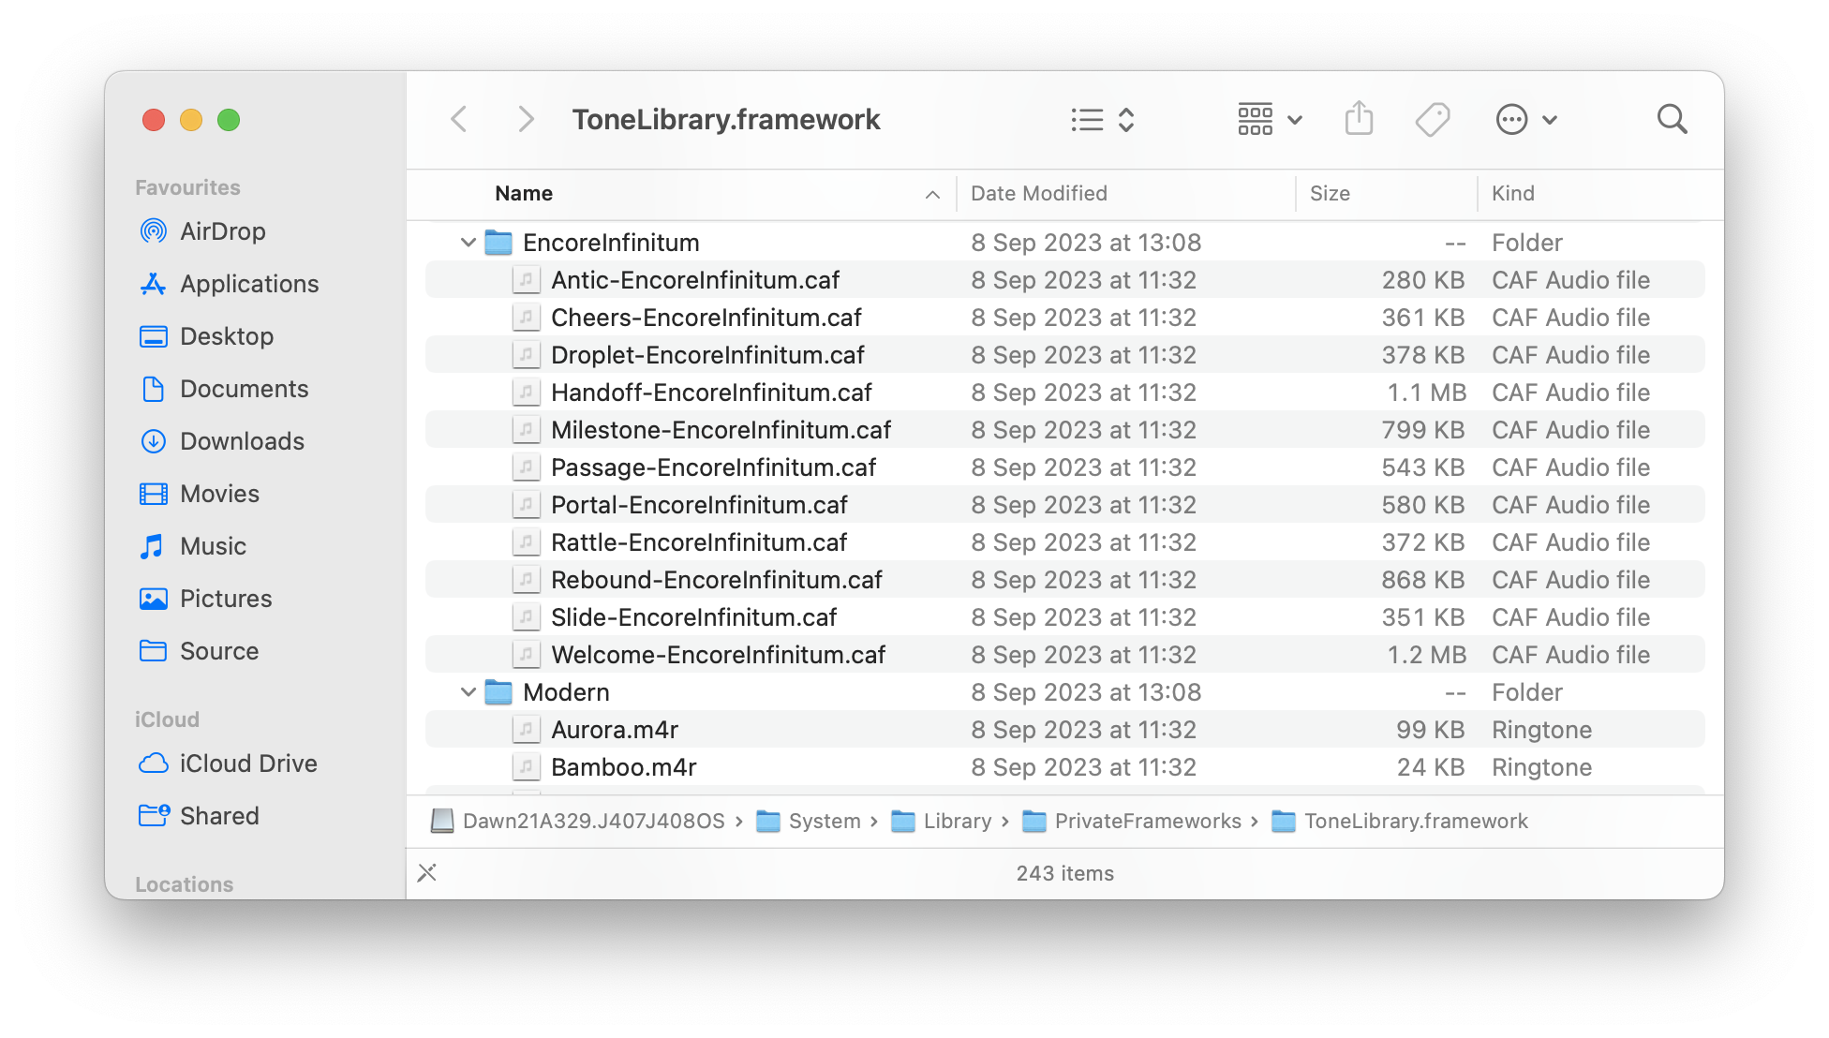Collapse the Modern folder

[x=466, y=692]
